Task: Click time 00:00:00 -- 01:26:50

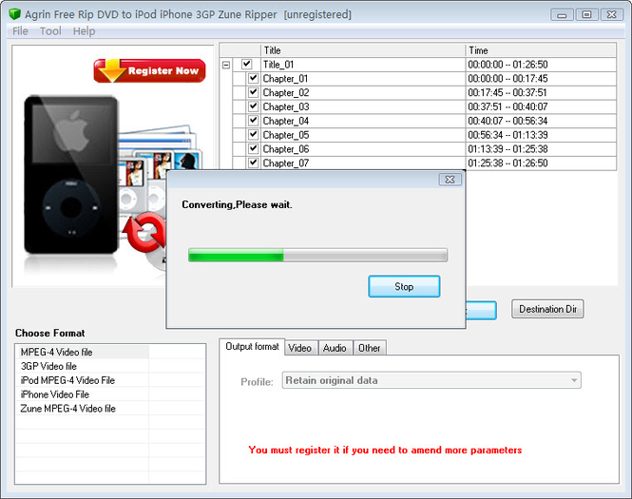Action: (x=508, y=65)
